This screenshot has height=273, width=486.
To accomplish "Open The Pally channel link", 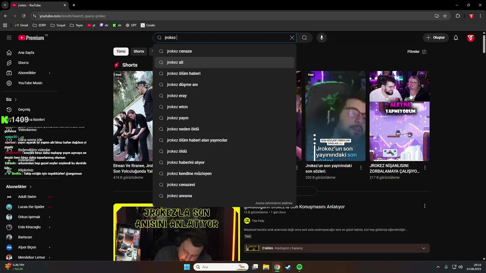I will (258, 221).
